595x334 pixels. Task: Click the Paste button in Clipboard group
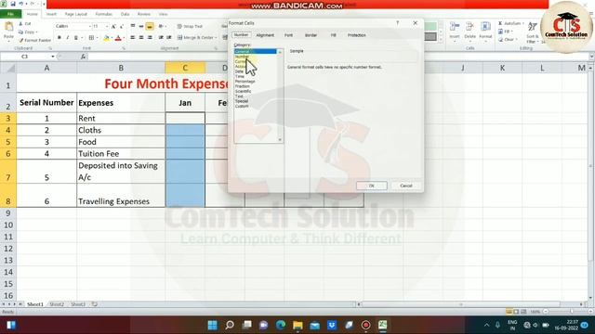pyautogui.click(x=8, y=30)
